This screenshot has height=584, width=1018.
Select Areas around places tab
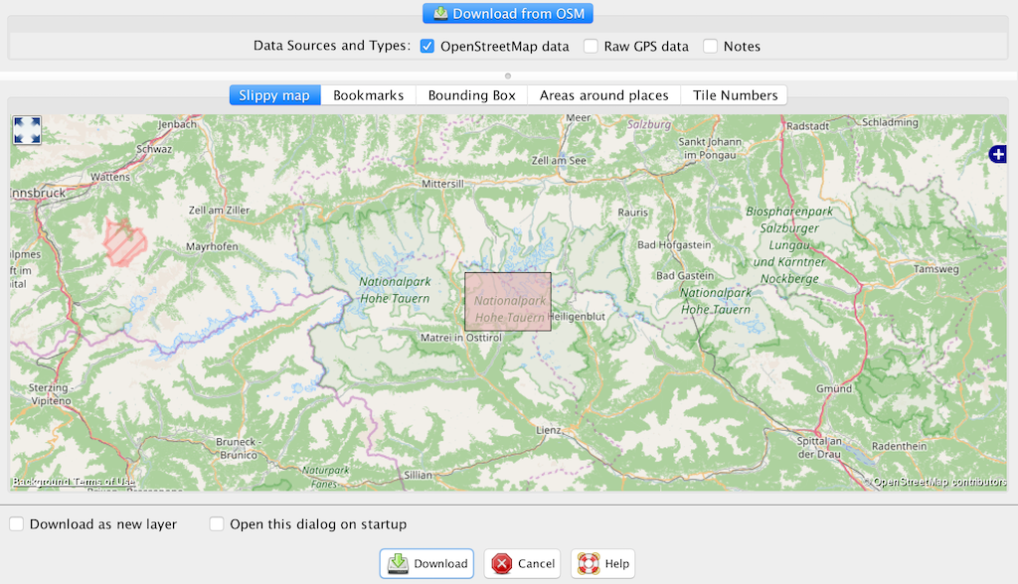pyautogui.click(x=603, y=95)
